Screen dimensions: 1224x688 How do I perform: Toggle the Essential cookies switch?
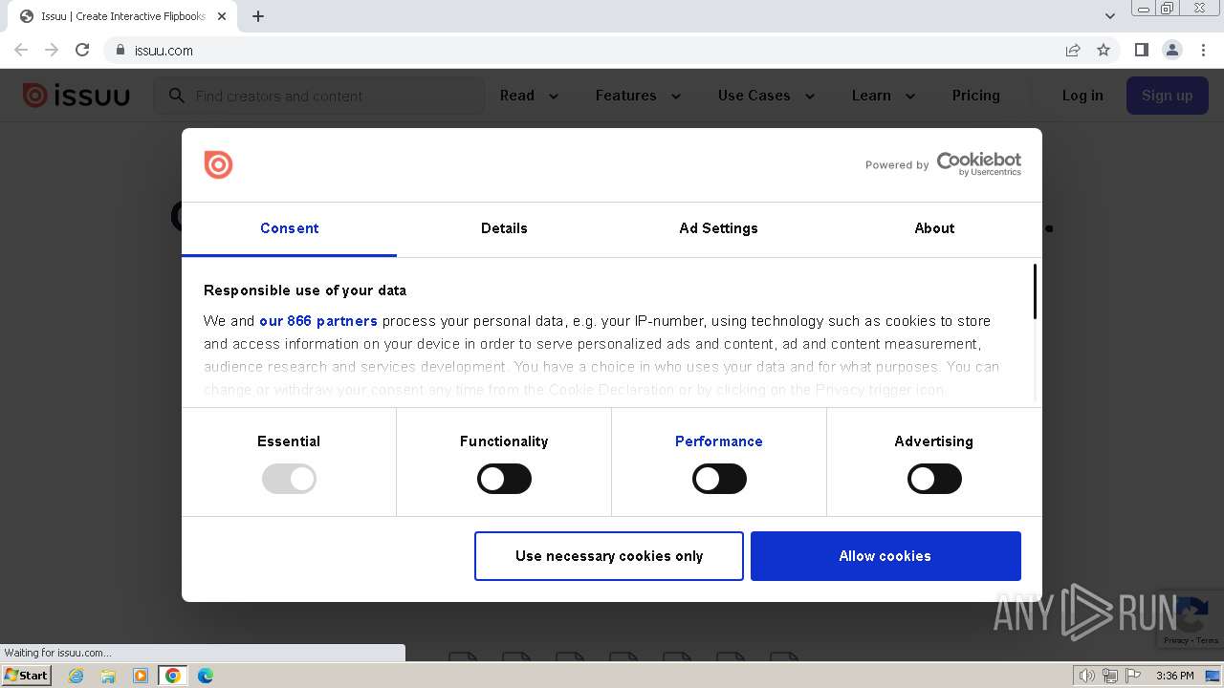(x=289, y=479)
